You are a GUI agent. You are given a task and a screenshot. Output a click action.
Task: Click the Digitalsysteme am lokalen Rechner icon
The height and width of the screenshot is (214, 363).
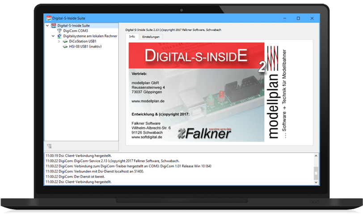point(59,36)
